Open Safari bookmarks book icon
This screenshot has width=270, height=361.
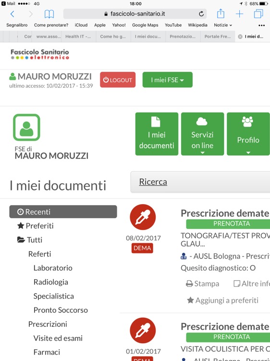[49, 14]
